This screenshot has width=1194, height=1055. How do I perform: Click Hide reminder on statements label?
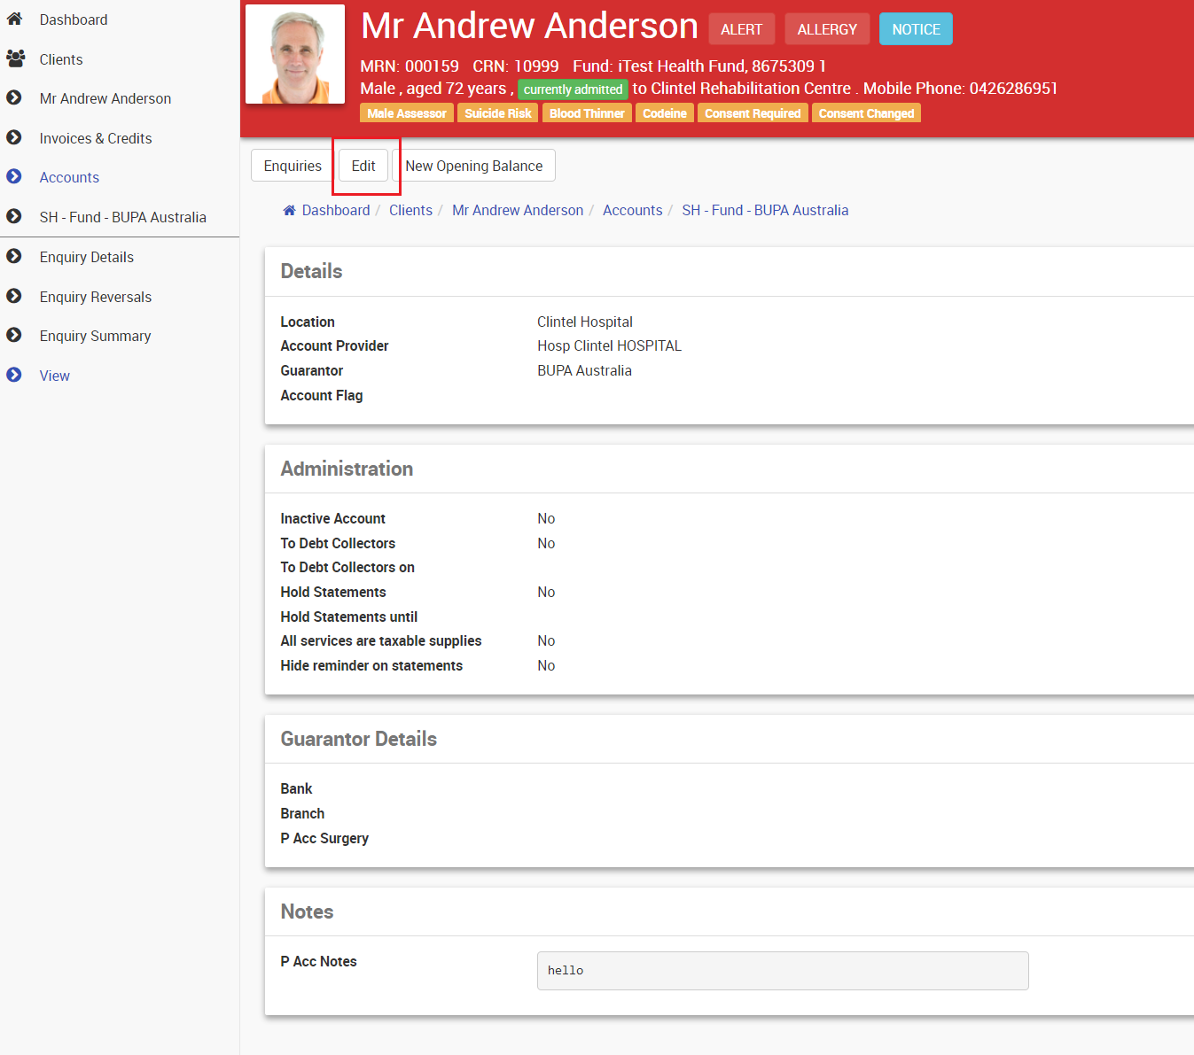371,665
